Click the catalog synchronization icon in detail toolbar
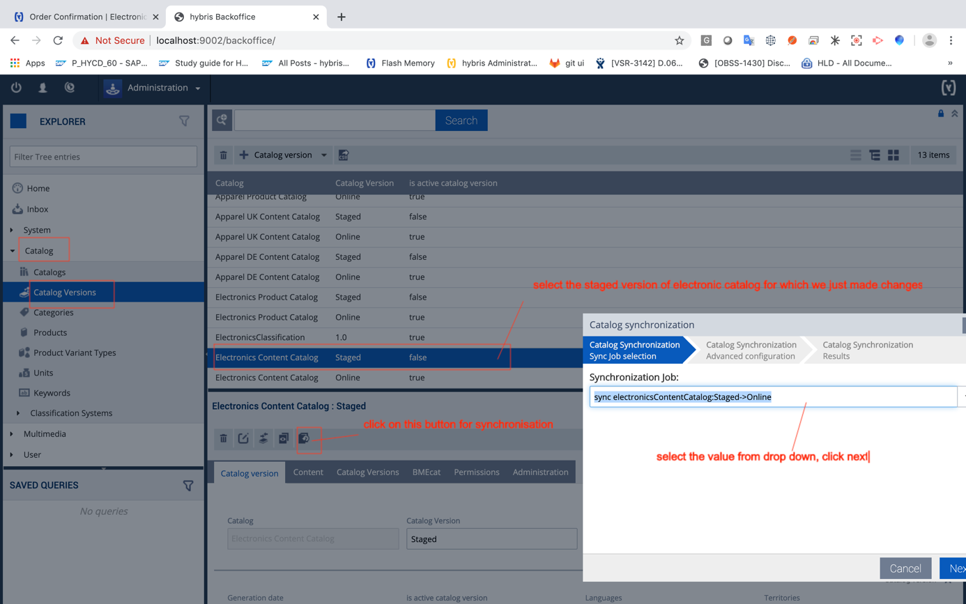This screenshot has height=604, width=966. (304, 438)
